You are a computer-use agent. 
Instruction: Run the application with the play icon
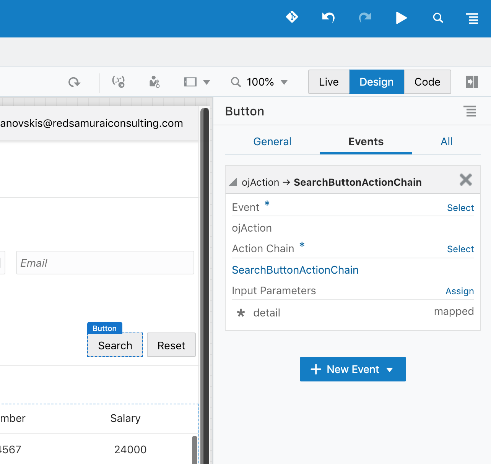(401, 18)
